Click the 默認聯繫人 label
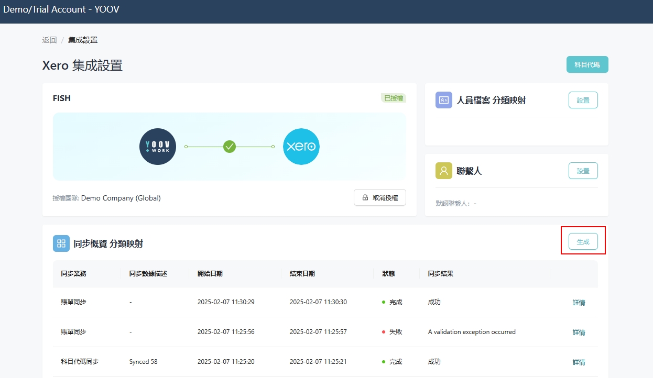653x378 pixels. (x=453, y=203)
